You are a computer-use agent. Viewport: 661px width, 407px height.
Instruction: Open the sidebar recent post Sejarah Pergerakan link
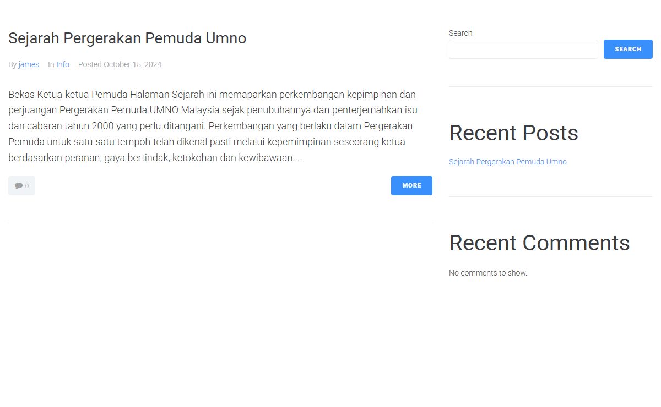pos(507,162)
